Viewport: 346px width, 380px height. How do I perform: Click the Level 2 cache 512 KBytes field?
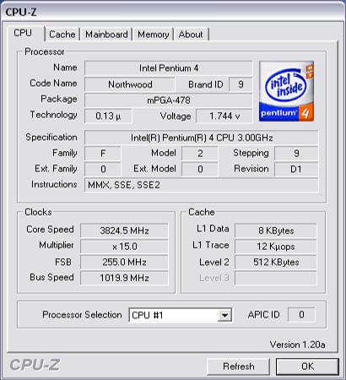[x=276, y=262]
